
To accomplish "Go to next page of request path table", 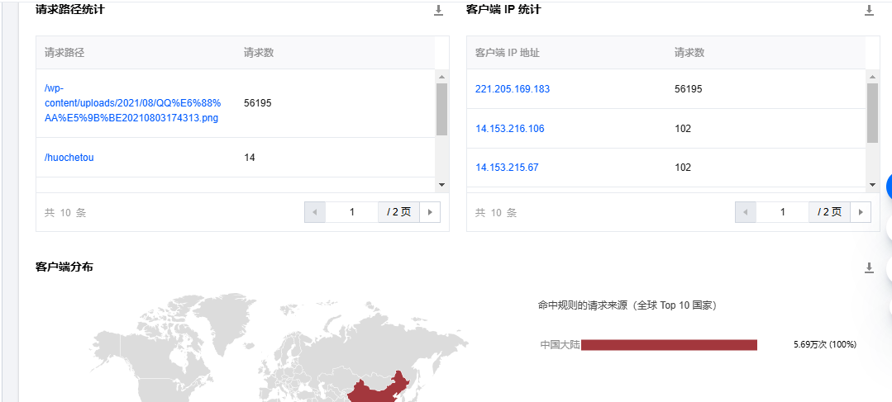I will (x=430, y=212).
